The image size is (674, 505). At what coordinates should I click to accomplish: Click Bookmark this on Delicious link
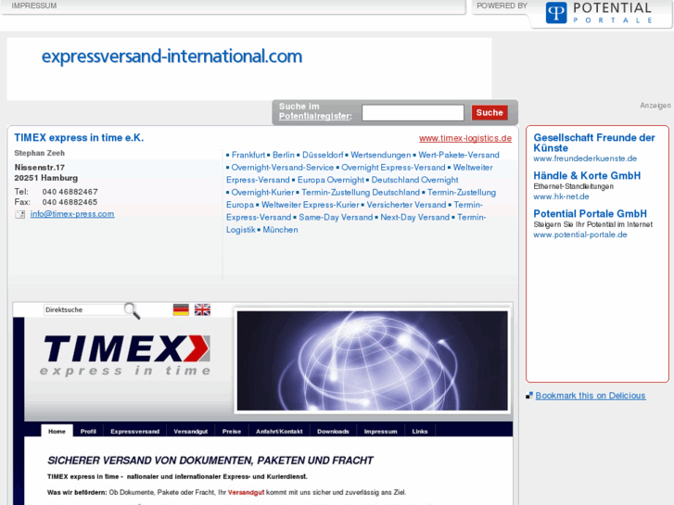point(591,396)
